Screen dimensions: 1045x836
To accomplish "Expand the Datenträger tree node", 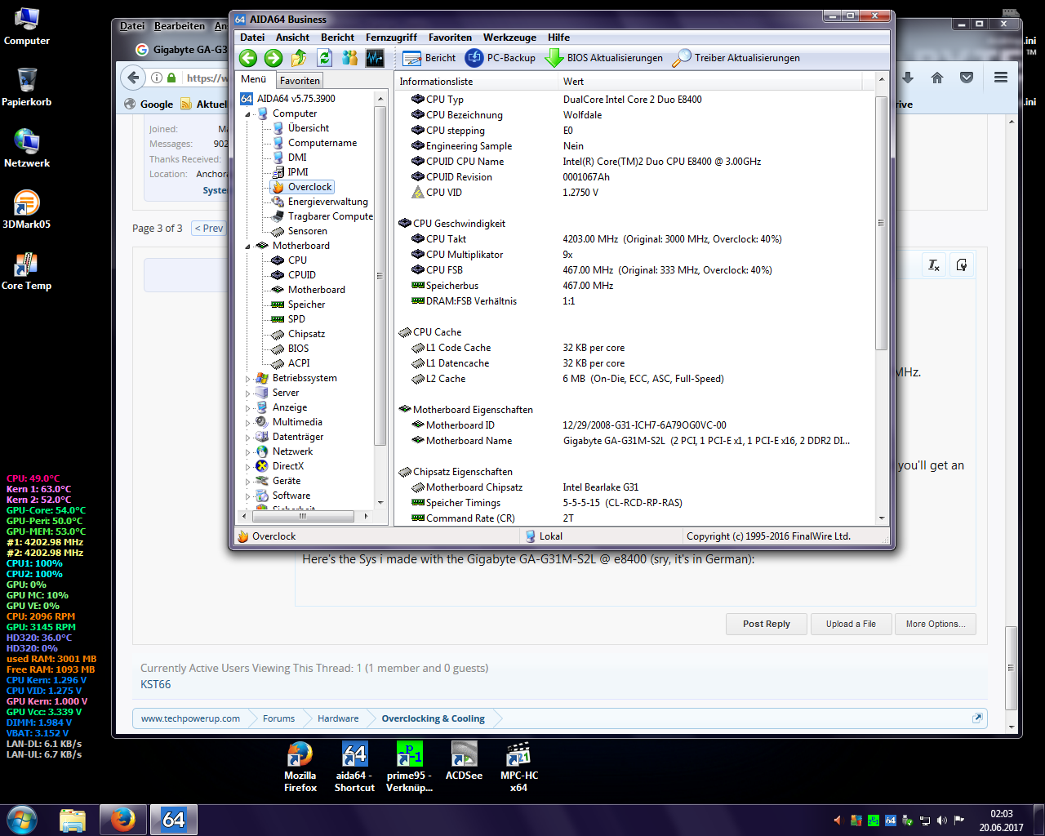I will 248,437.
